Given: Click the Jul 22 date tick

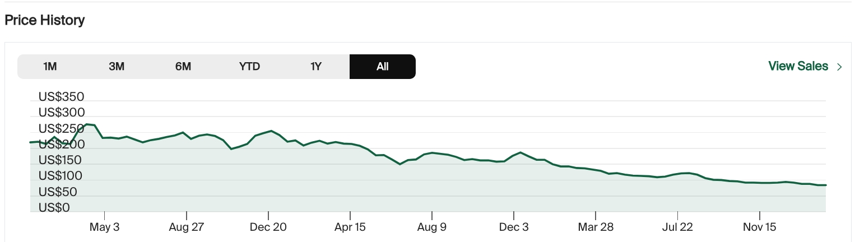Looking at the screenshot, I should click(677, 227).
